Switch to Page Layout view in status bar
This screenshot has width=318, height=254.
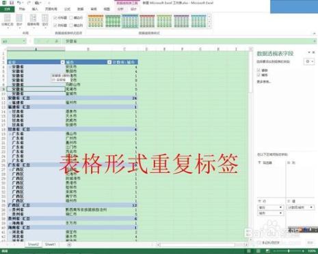coord(258,251)
